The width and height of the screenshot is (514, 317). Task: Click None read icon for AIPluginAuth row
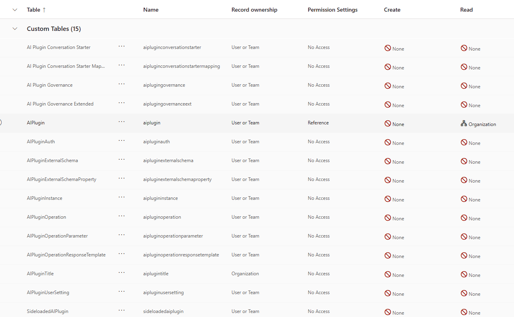(464, 142)
